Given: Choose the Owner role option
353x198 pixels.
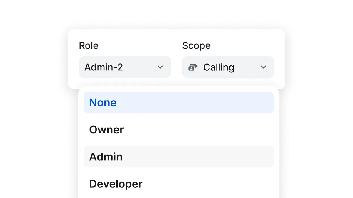Looking at the screenshot, I should [x=179, y=130].
